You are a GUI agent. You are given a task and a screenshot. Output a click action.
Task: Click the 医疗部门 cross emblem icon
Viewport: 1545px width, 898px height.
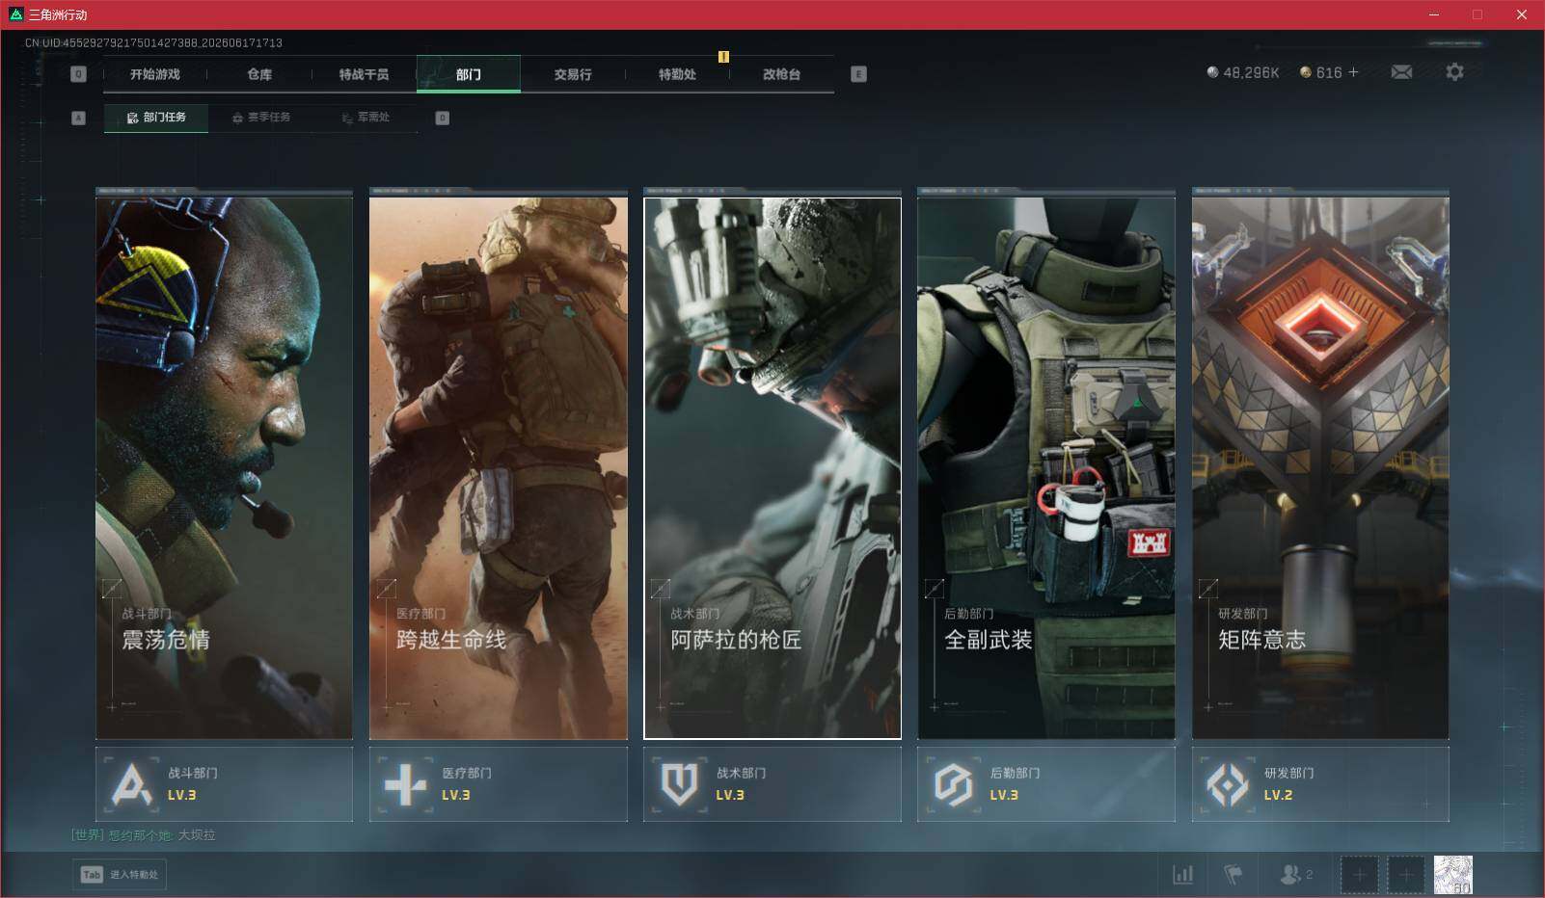(405, 784)
